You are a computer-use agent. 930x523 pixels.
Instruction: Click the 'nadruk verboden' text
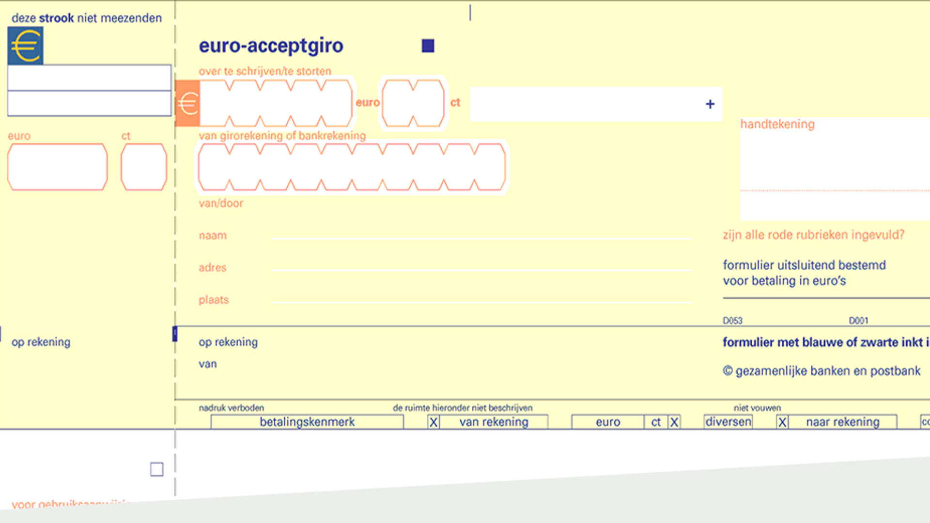[x=232, y=408]
